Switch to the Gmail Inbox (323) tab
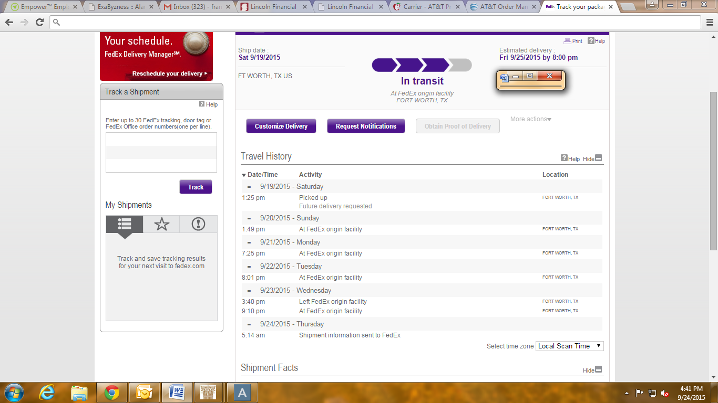 [197, 7]
